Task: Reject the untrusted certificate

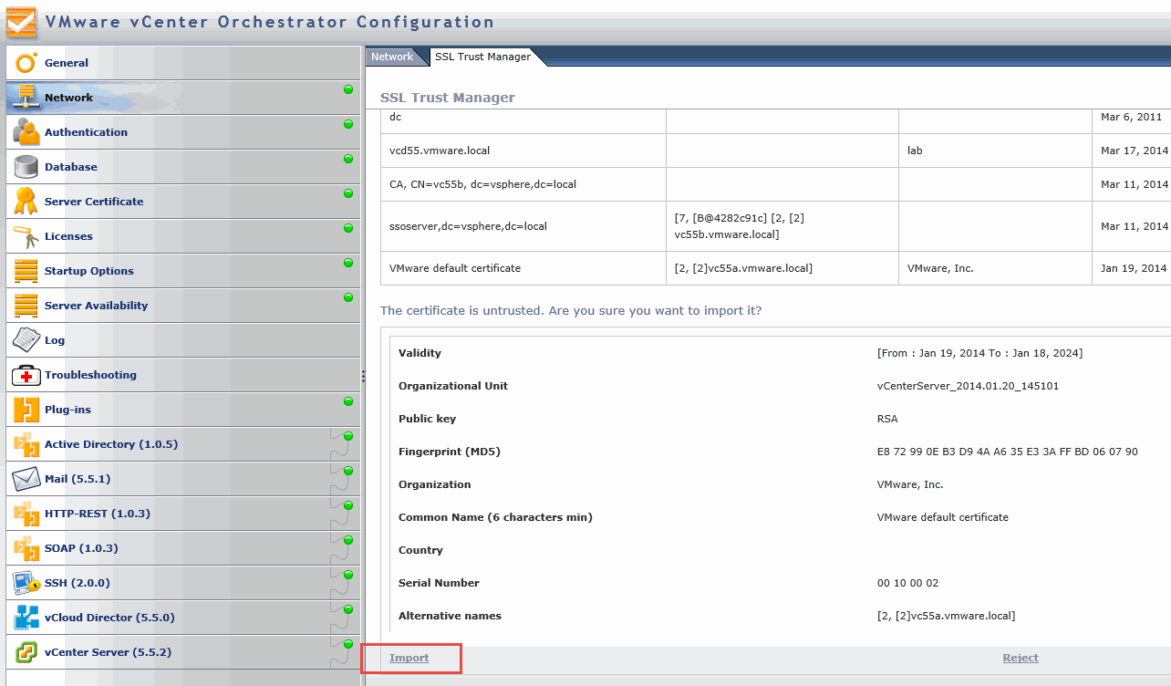Action: pyautogui.click(x=1020, y=658)
